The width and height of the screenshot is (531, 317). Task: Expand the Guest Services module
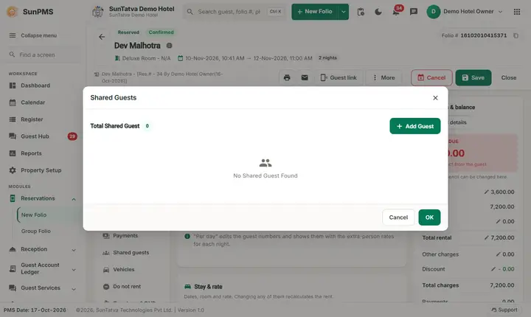[74, 288]
